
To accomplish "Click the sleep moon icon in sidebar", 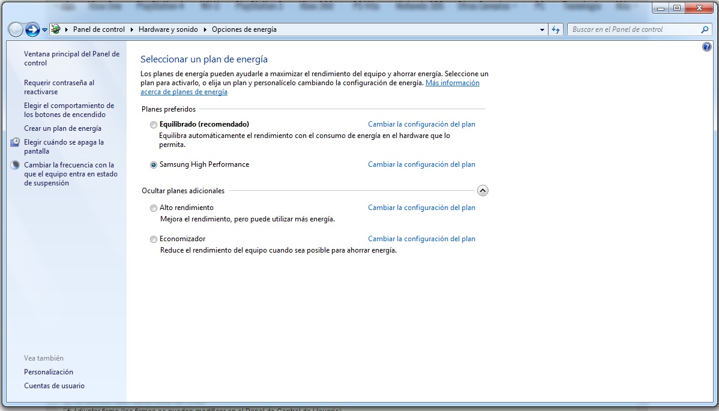I will coord(15,165).
